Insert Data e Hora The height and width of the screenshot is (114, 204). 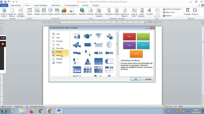169,12
